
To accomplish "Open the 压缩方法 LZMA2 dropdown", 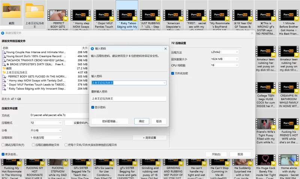I will (x=224, y=52).
